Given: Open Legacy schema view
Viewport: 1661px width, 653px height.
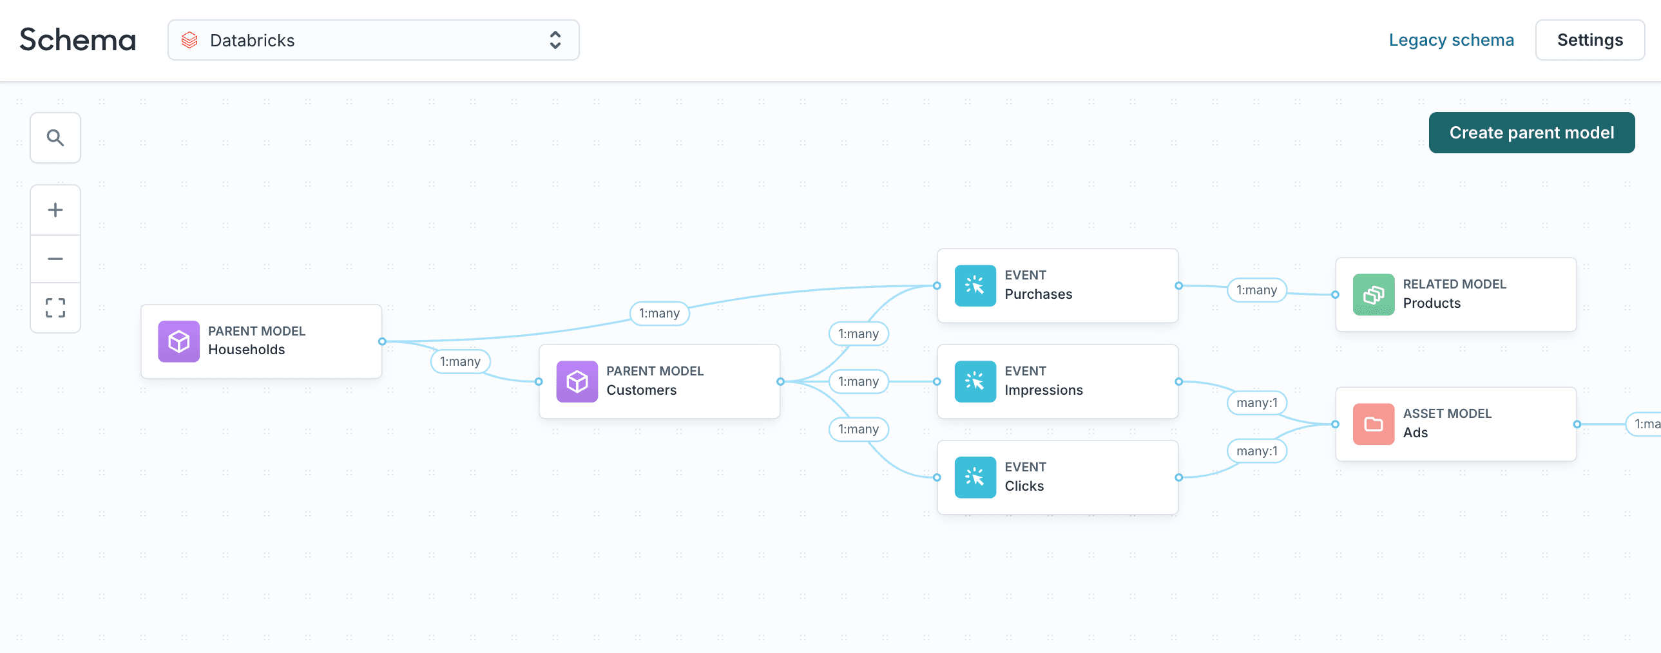Looking at the screenshot, I should (1451, 39).
